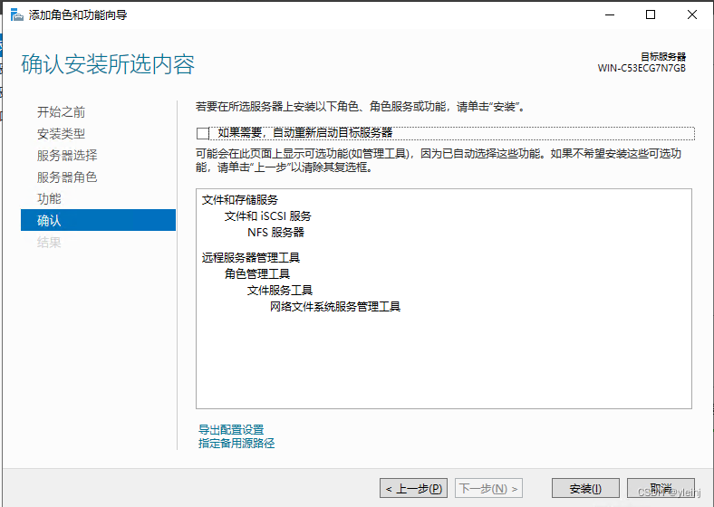Image resolution: width=714 pixels, height=507 pixels.
Task: Cancel the wizard with 取消 button
Action: 661,488
